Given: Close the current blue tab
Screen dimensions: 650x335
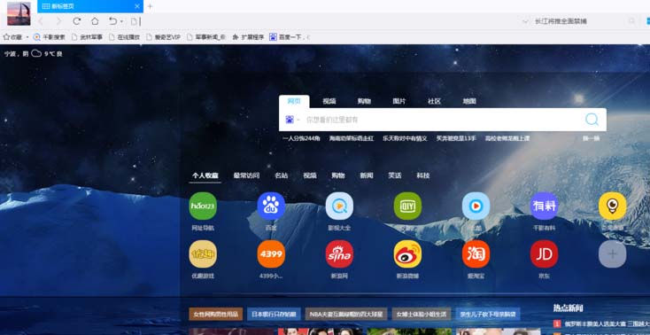Looking at the screenshot, I should [x=137, y=6].
